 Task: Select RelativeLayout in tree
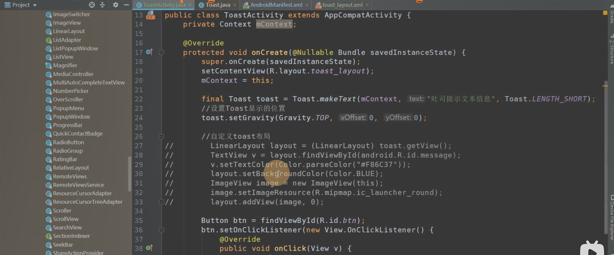coord(71,168)
